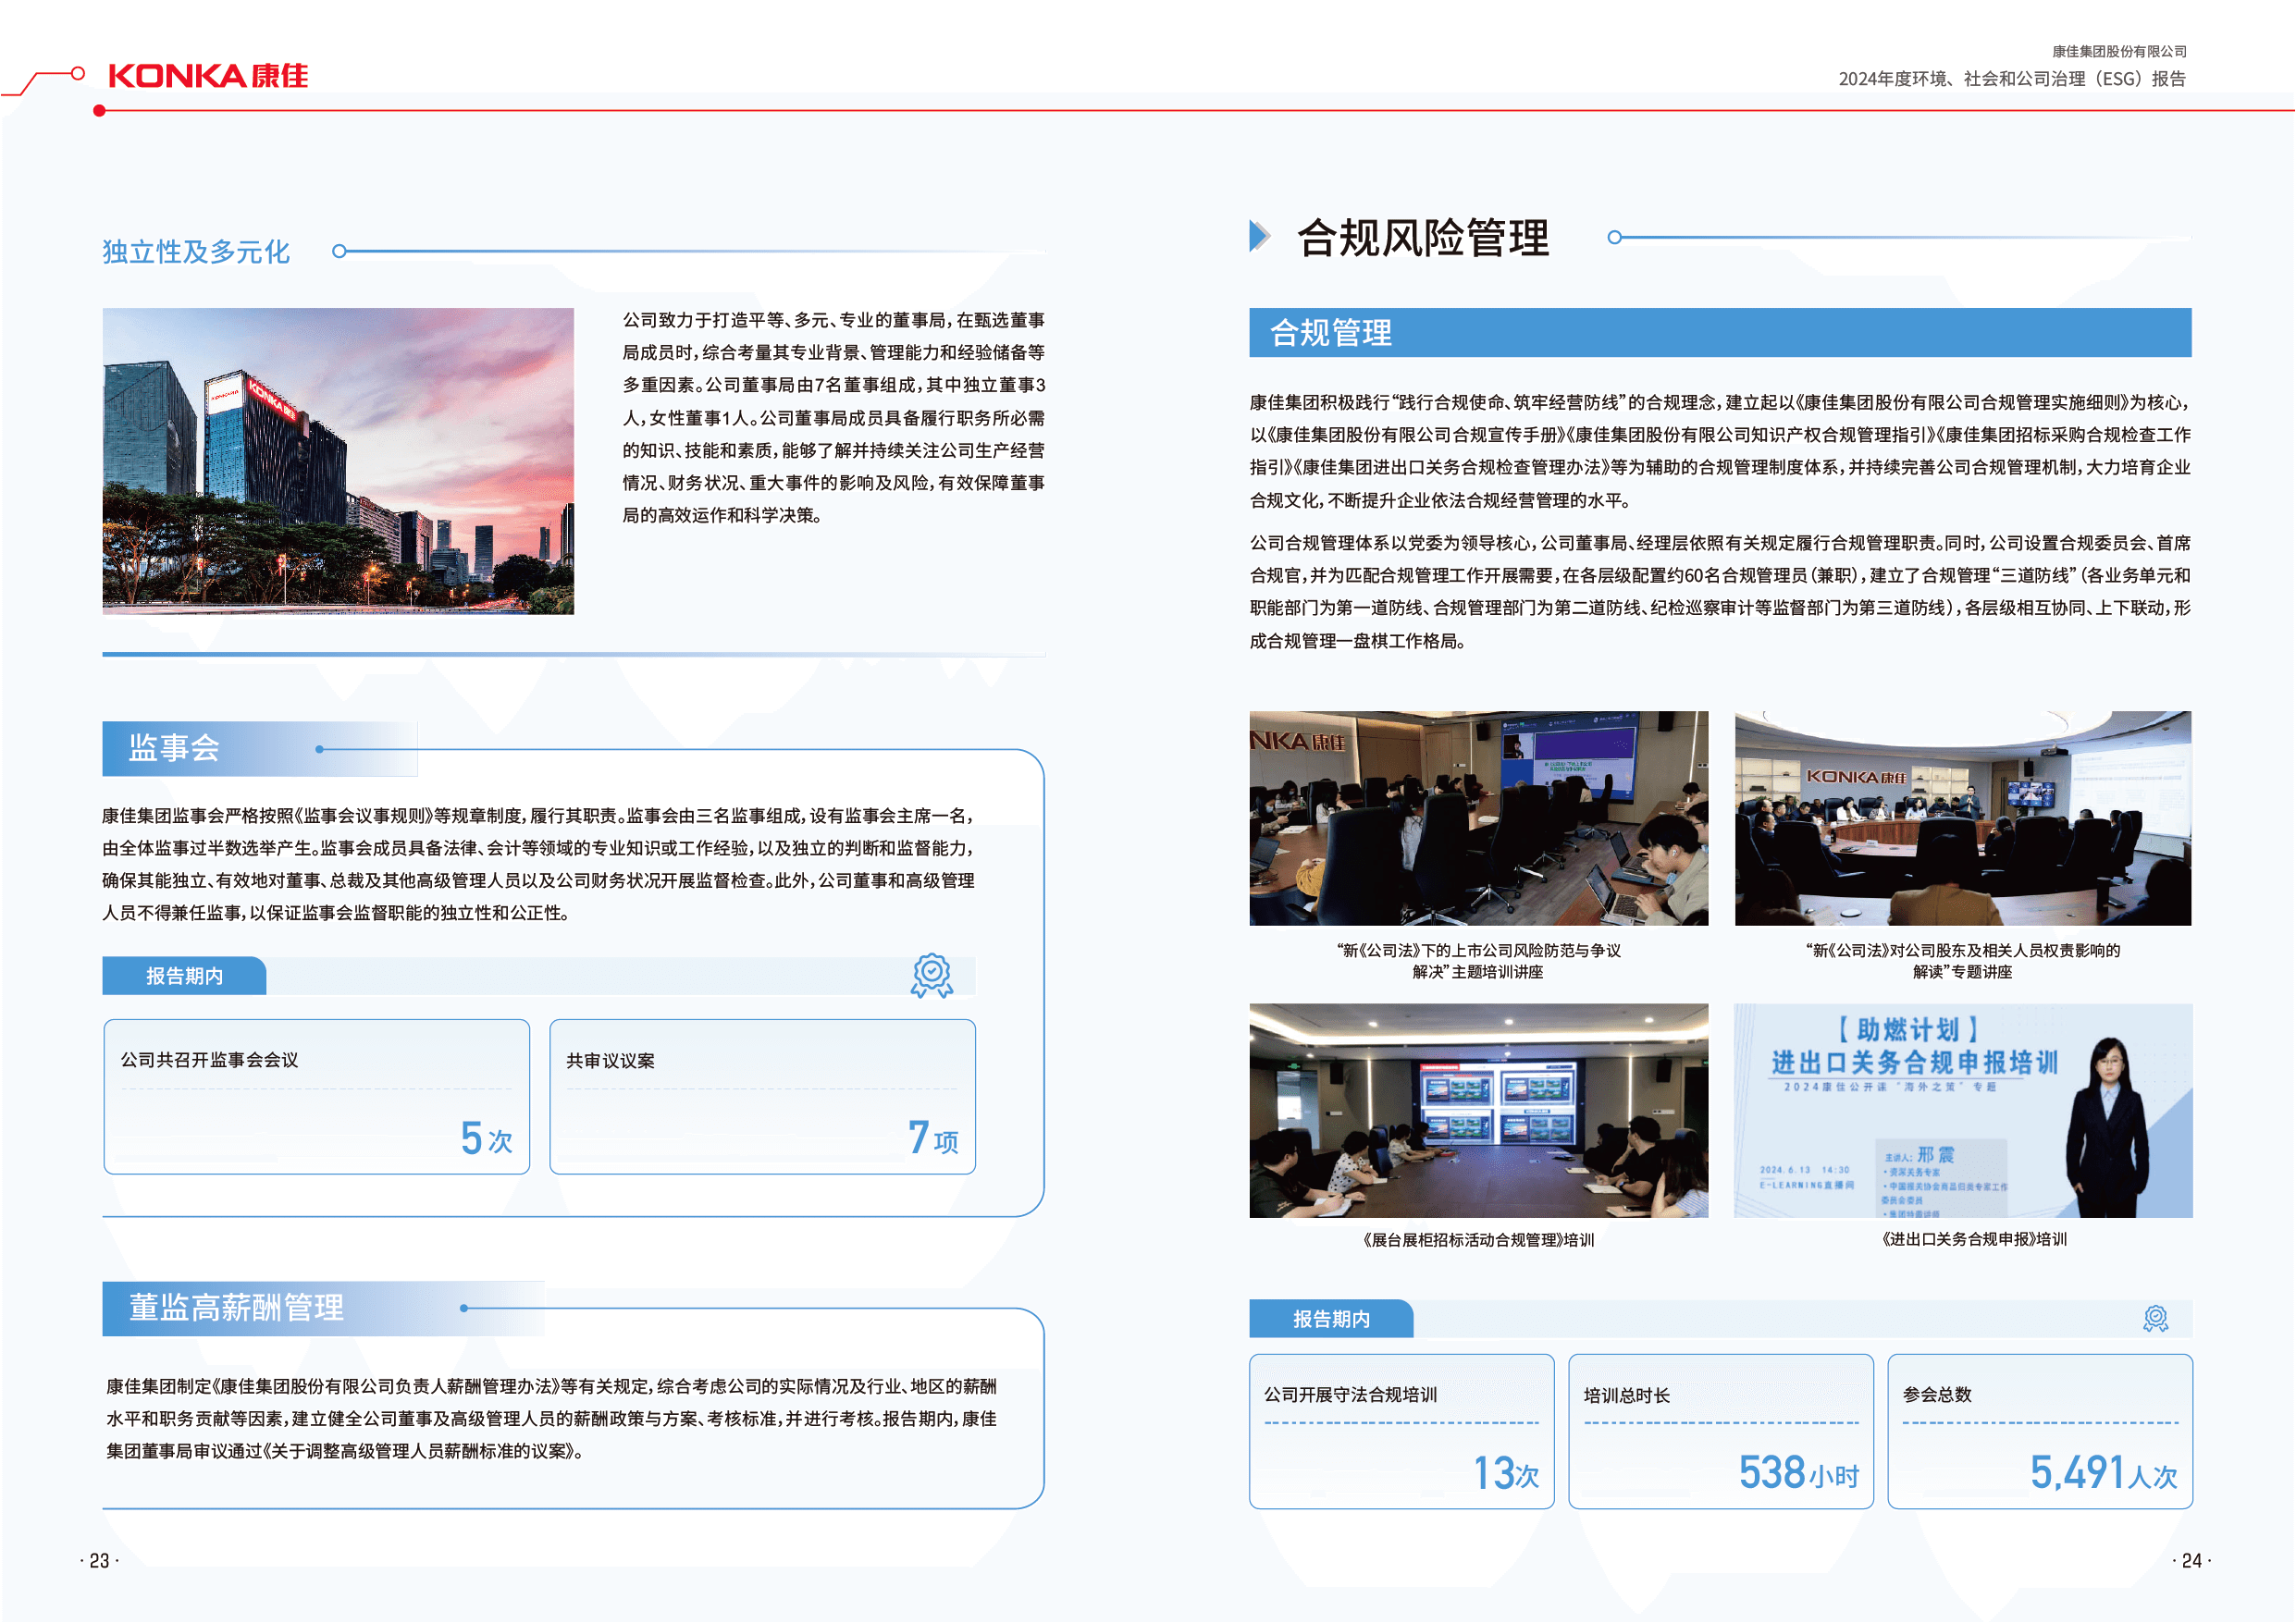Click the circle marker after 独立性及多元化

click(x=339, y=251)
